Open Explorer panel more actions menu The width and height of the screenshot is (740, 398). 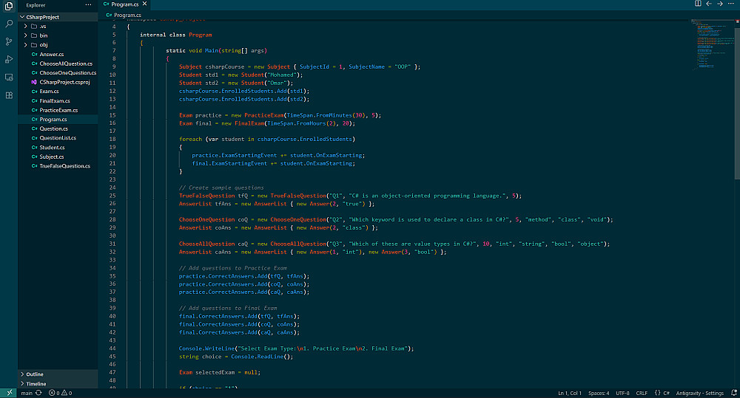(88, 4)
